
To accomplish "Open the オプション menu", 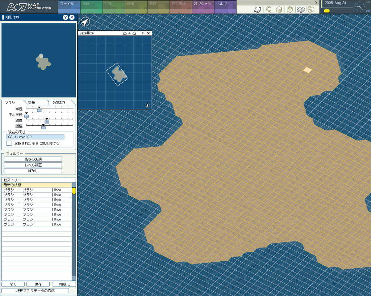I will [203, 4].
